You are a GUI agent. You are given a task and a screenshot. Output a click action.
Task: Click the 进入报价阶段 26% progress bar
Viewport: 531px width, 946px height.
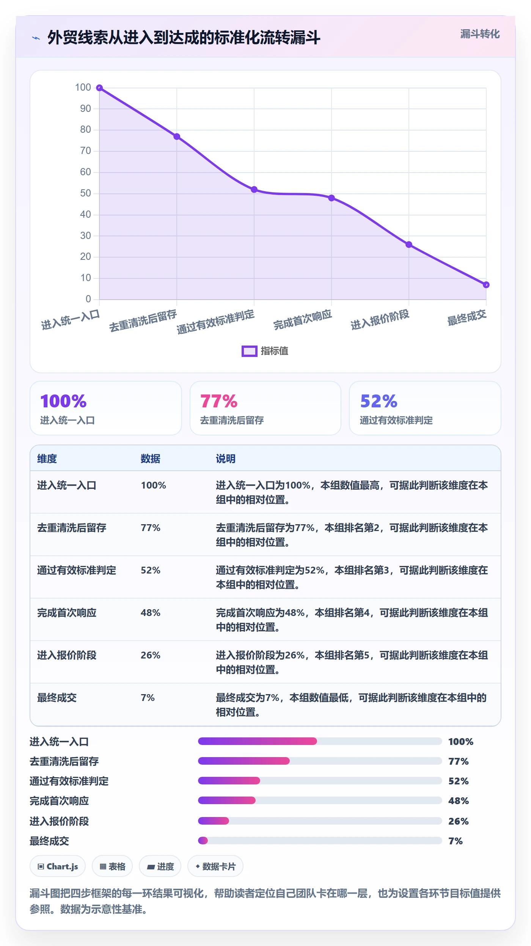coord(320,821)
